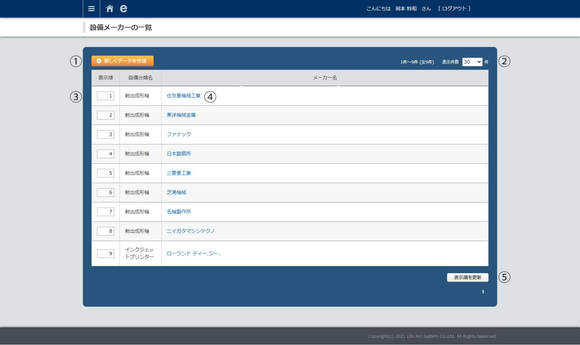
Task: Open 住友重機械工業 maker link
Action: pyautogui.click(x=183, y=96)
